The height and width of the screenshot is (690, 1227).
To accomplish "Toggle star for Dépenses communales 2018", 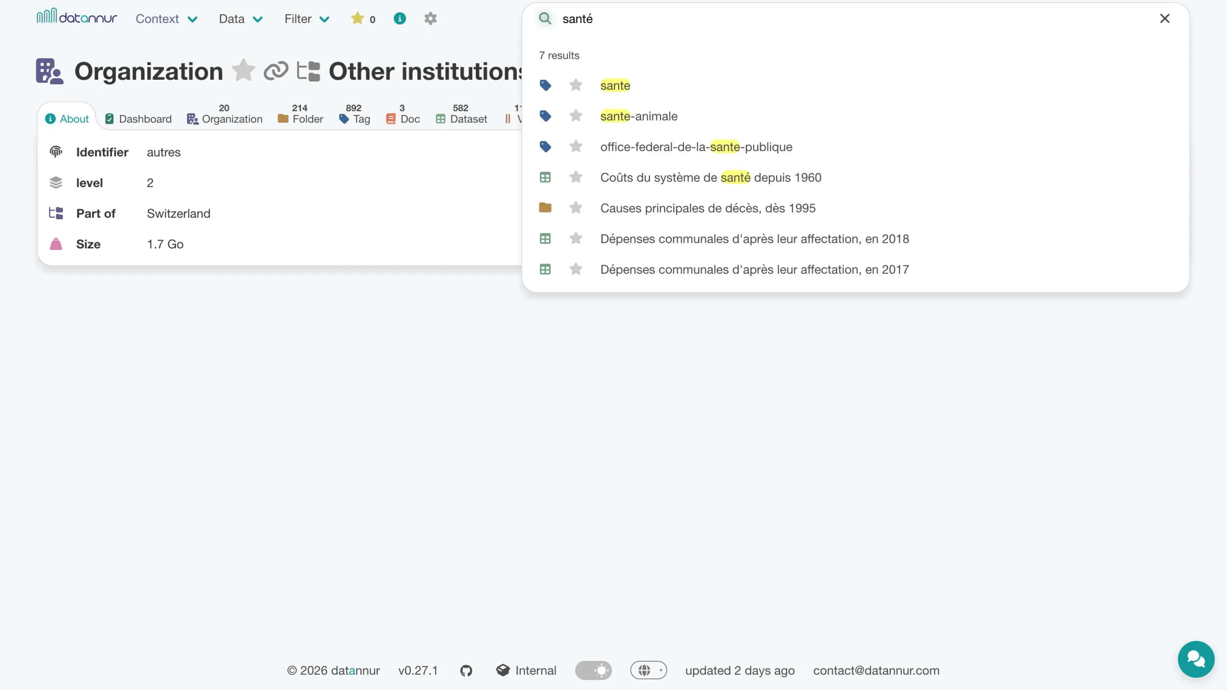I will point(576,238).
